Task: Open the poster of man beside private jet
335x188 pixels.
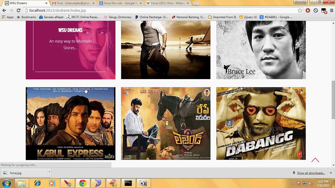Action: click(x=166, y=50)
